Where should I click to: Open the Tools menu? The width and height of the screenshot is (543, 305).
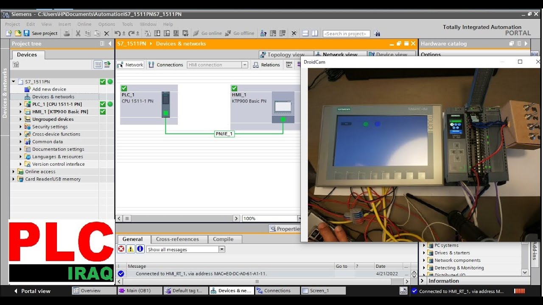click(127, 24)
